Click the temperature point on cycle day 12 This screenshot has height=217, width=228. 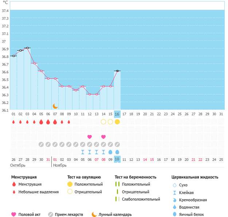[90, 94]
